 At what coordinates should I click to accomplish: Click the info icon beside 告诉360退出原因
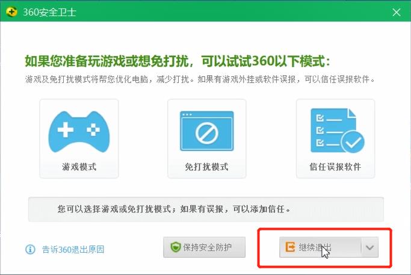pyautogui.click(x=30, y=249)
